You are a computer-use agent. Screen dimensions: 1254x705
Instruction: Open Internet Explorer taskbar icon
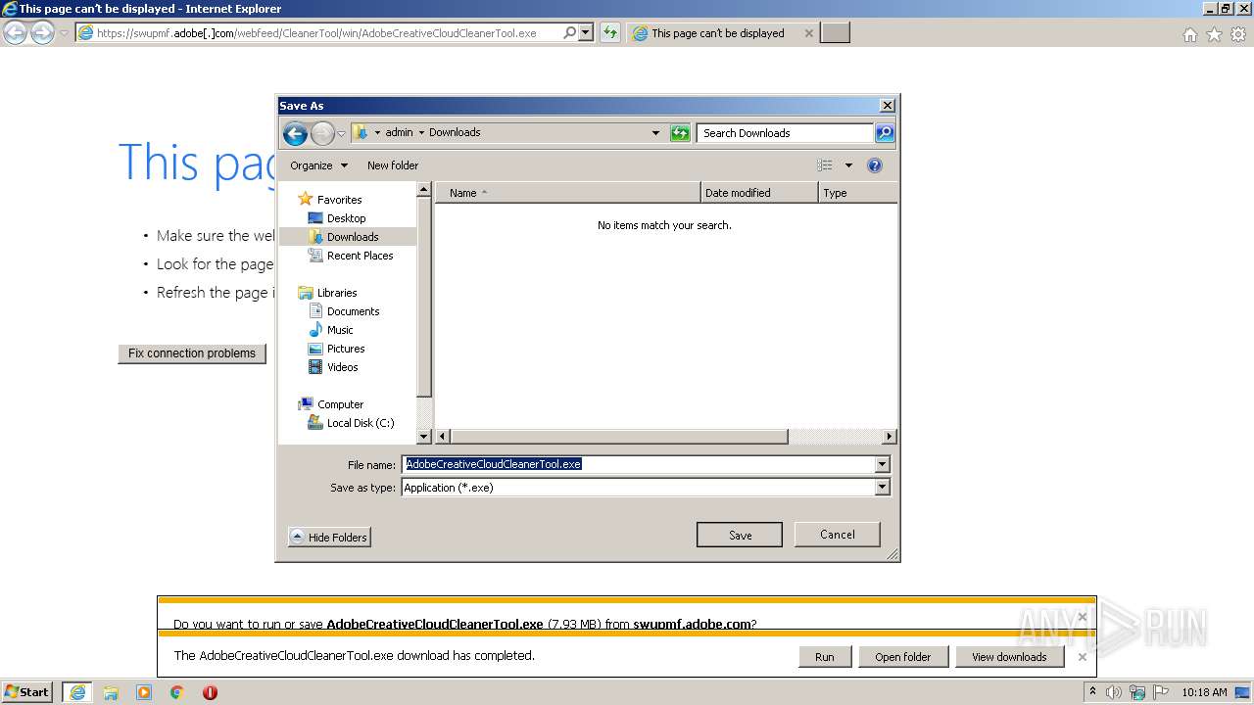[x=77, y=692]
